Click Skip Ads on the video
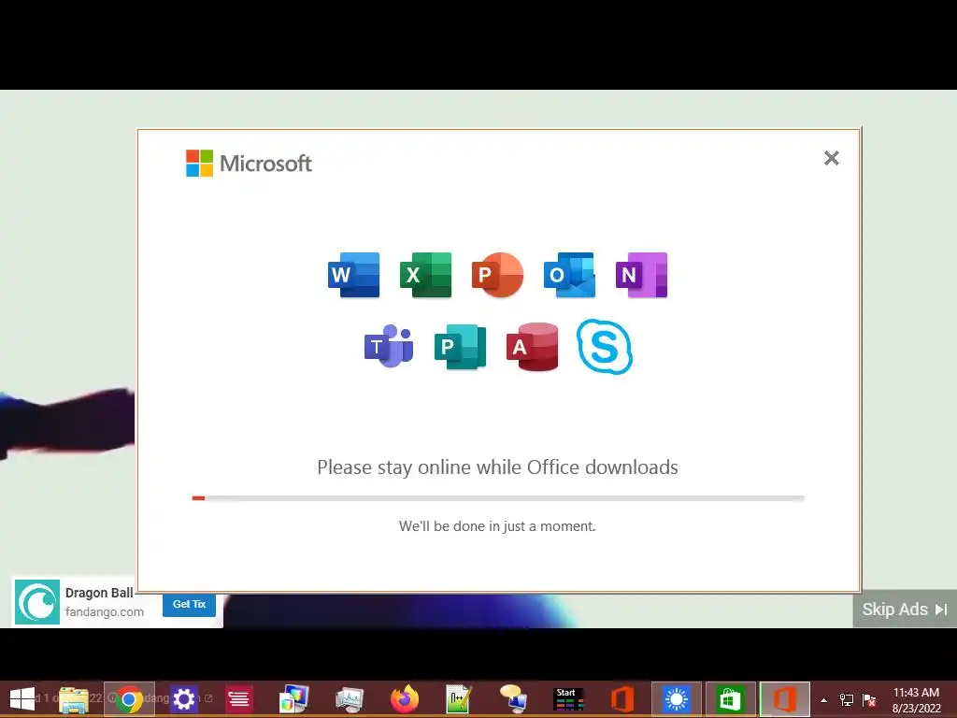The height and width of the screenshot is (718, 957). [905, 609]
